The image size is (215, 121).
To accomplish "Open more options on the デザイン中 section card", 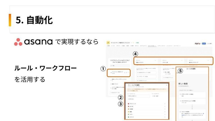I will (x=182, y=60).
